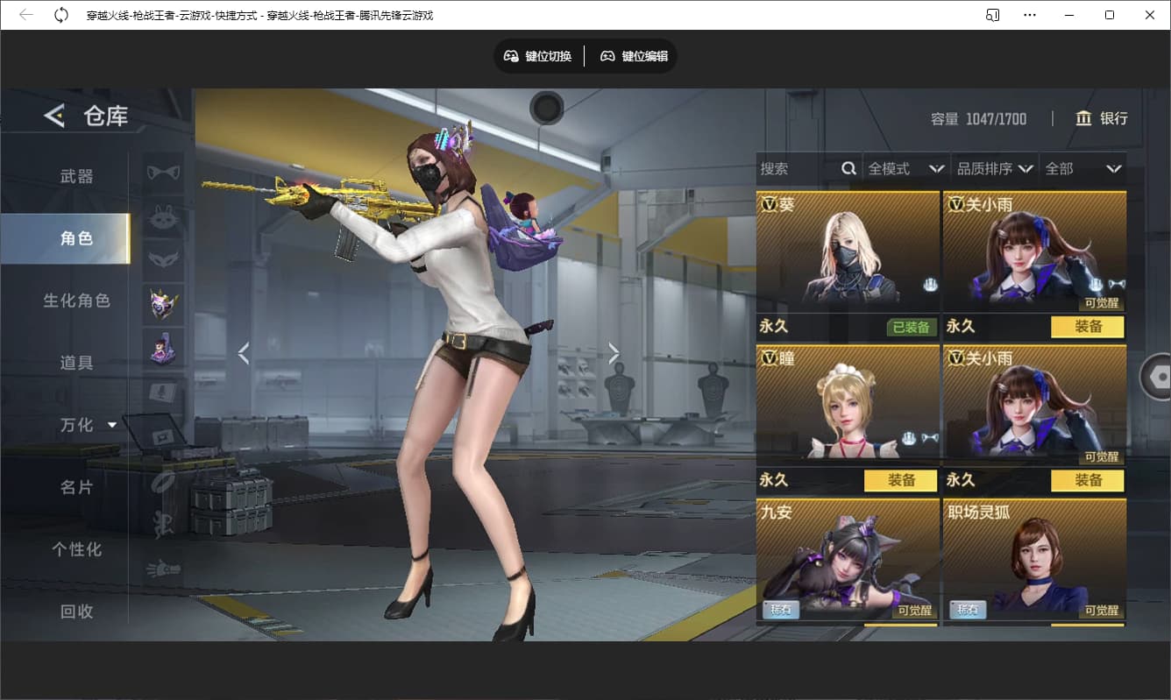Click the 永久 label under 瞳
This screenshot has height=700, width=1171.
coord(774,480)
